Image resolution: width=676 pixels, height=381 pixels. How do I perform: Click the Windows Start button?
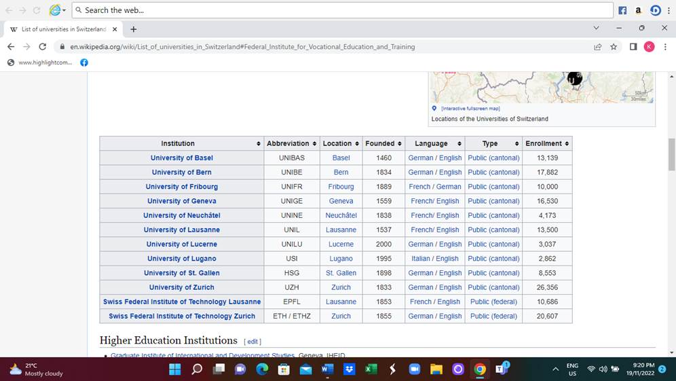tap(174, 369)
